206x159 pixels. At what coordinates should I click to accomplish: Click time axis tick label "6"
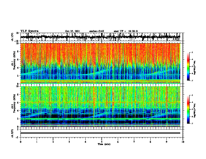[118, 142]
